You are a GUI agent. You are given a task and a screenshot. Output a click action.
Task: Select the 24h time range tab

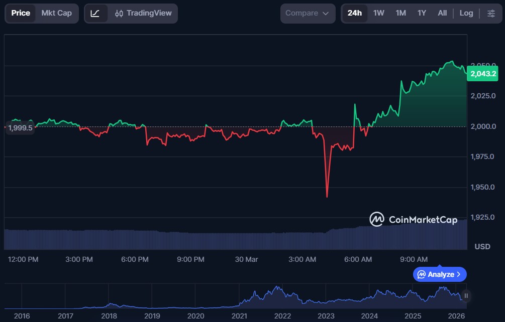coord(354,13)
